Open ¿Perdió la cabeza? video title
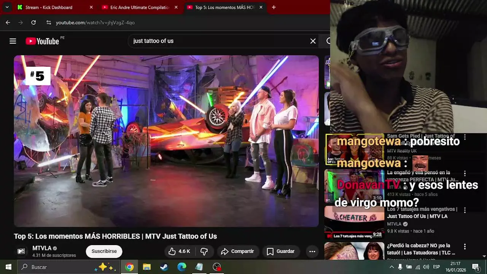 coord(421,249)
